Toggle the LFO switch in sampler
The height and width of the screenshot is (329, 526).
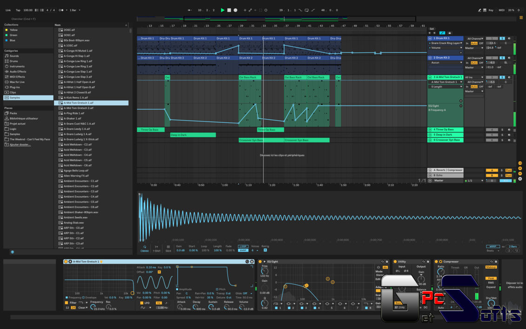141,303
